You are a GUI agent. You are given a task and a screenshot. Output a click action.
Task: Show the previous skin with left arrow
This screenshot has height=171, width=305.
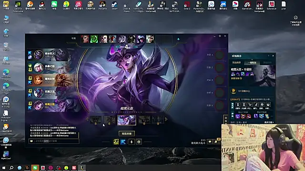tap(87, 119)
